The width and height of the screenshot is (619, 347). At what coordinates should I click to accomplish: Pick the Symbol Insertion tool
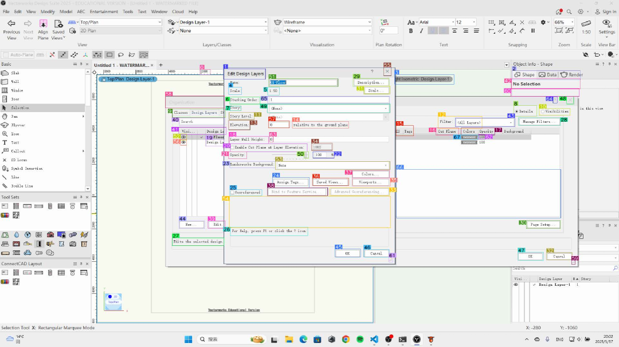[26, 169]
